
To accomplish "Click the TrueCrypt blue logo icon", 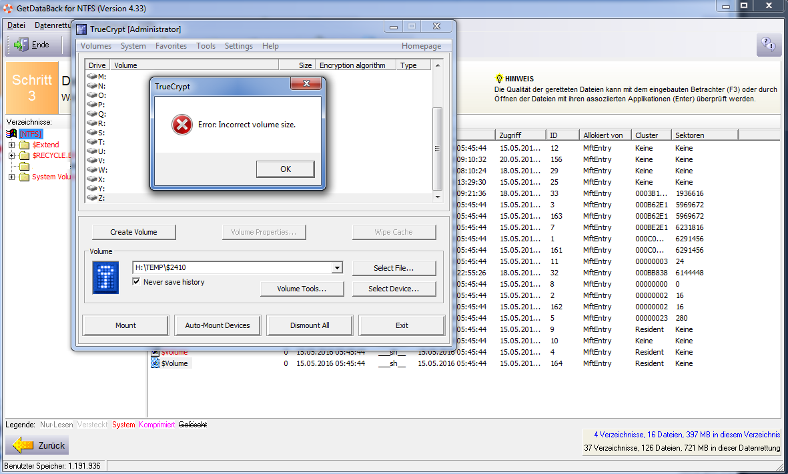I will point(105,277).
